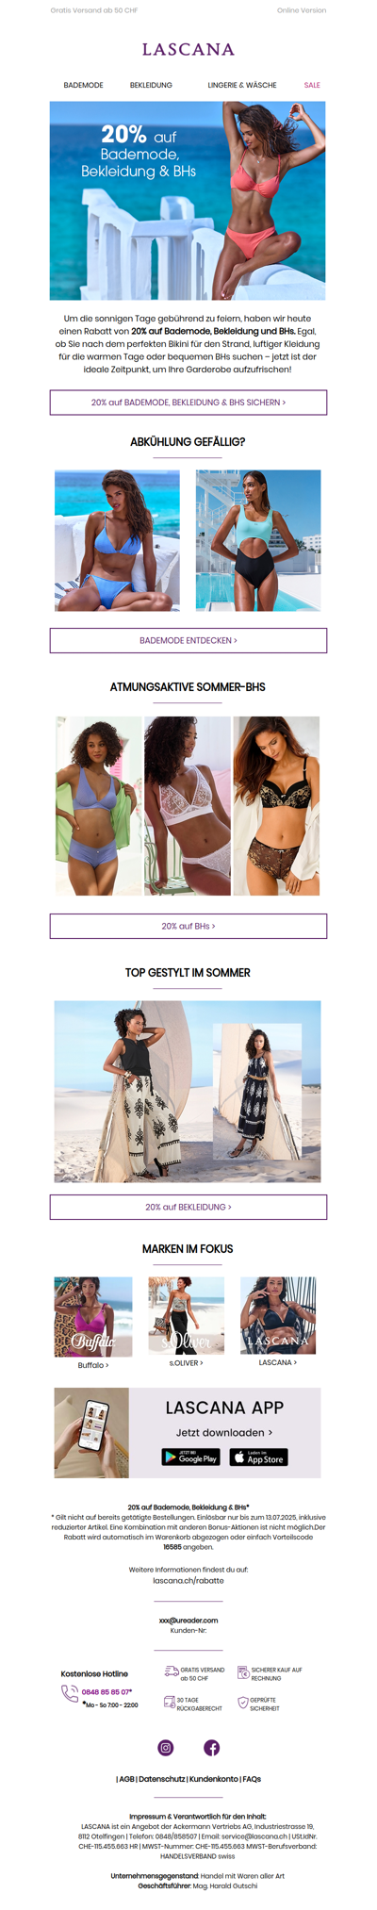Select the SALE navigation item

click(x=312, y=85)
